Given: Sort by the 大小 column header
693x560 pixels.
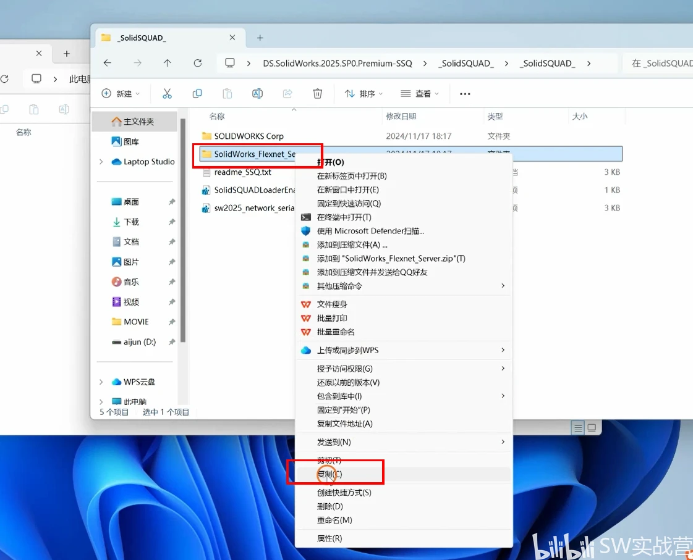Looking at the screenshot, I should [579, 117].
